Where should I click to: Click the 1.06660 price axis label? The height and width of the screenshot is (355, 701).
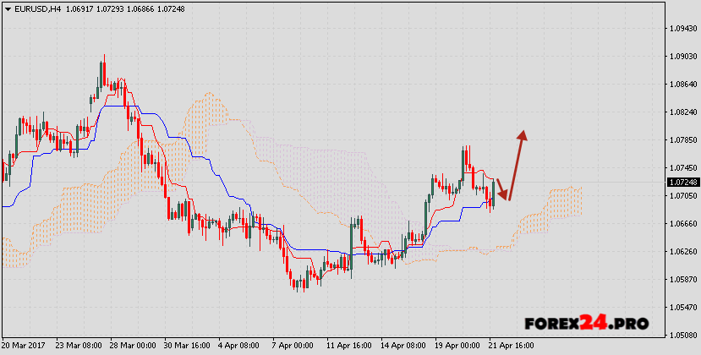pyautogui.click(x=682, y=224)
